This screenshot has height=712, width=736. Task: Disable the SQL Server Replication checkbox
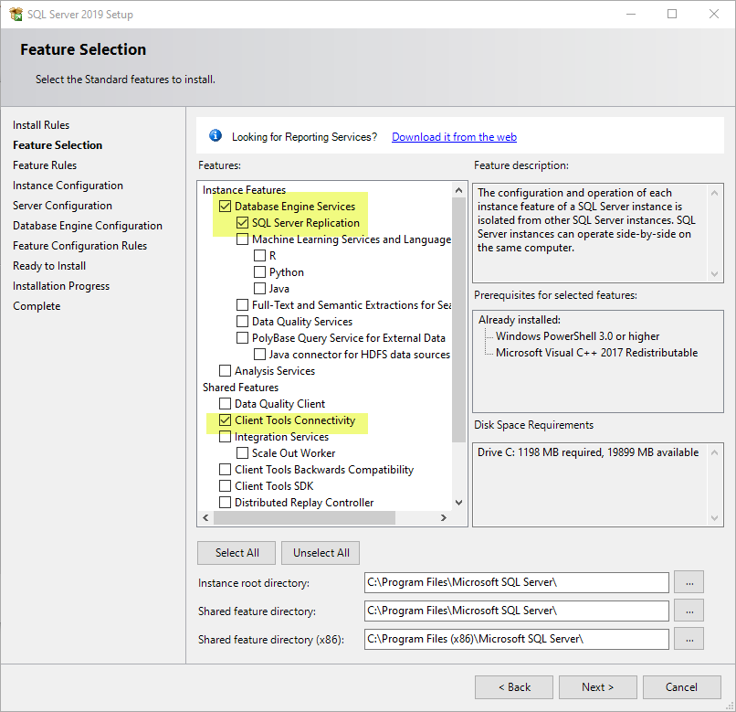pos(243,223)
